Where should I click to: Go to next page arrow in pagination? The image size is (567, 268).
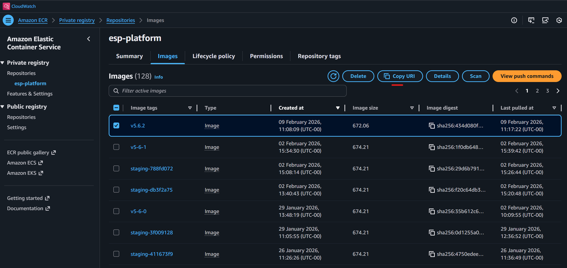tap(558, 91)
